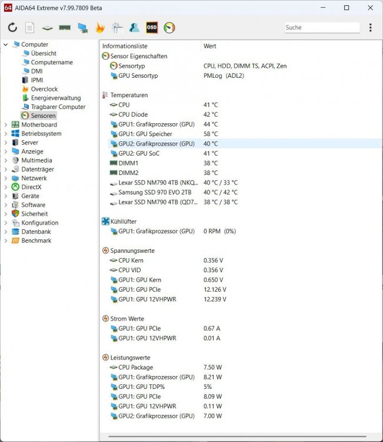This screenshot has height=442, width=383.
Task: Click the Kühllüfter fan icon
Action: 105,221
